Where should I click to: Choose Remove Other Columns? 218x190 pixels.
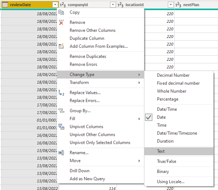click(100, 30)
